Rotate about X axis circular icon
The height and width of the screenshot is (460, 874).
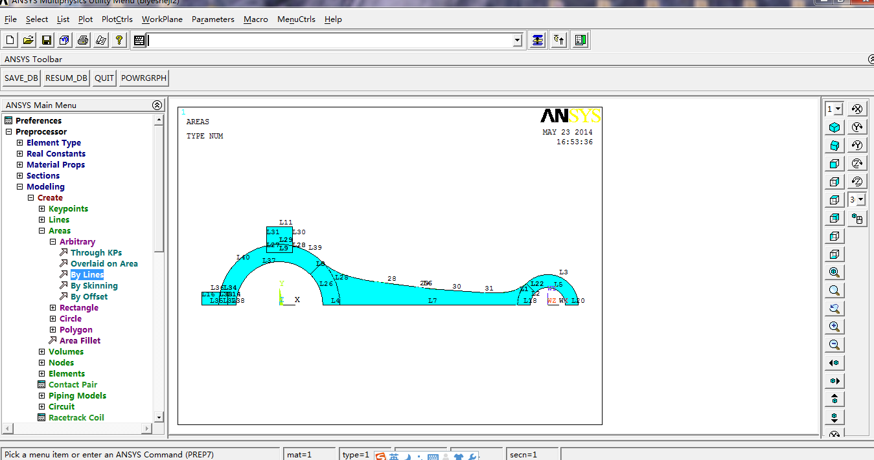[857, 109]
